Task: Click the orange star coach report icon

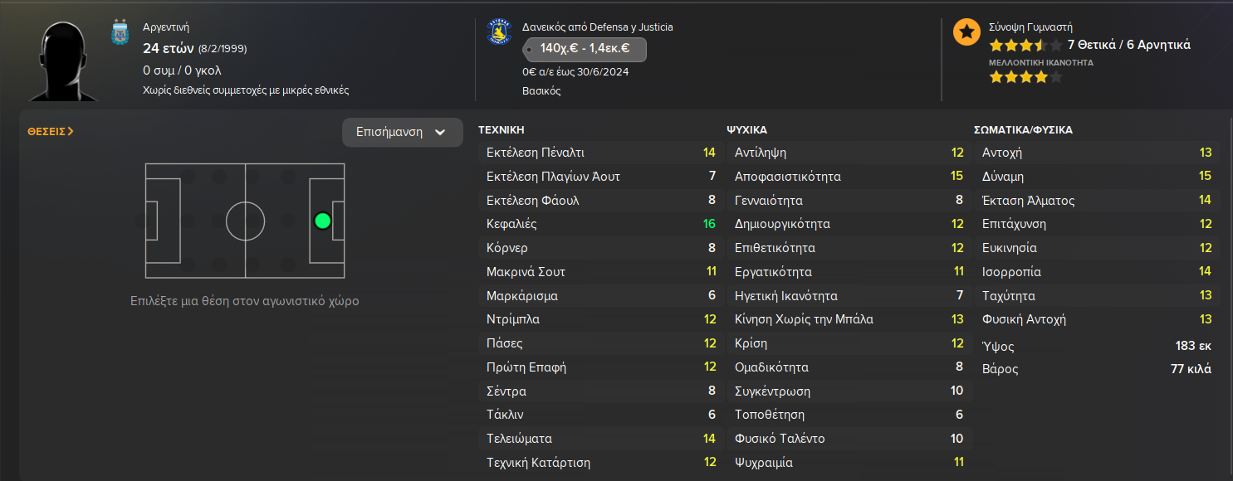Action: (x=966, y=33)
